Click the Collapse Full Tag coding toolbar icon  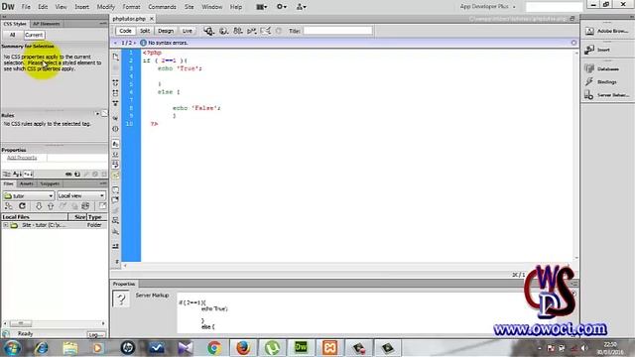[x=116, y=82]
